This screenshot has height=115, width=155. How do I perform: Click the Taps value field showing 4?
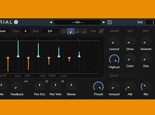[26, 31]
